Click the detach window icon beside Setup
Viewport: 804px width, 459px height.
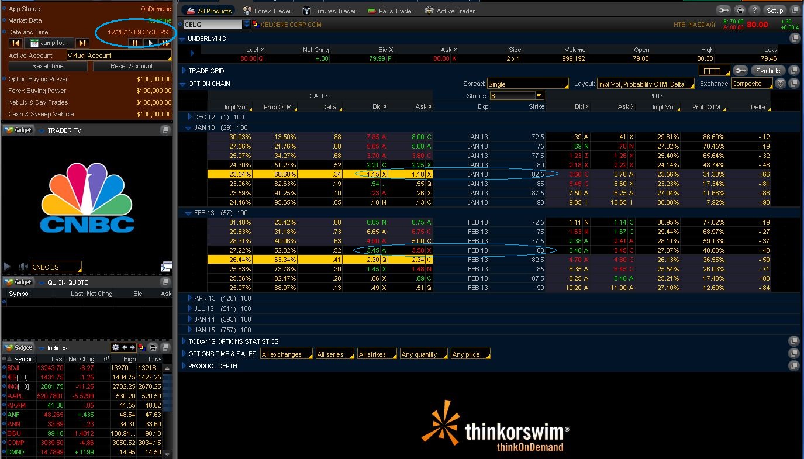tap(794, 11)
